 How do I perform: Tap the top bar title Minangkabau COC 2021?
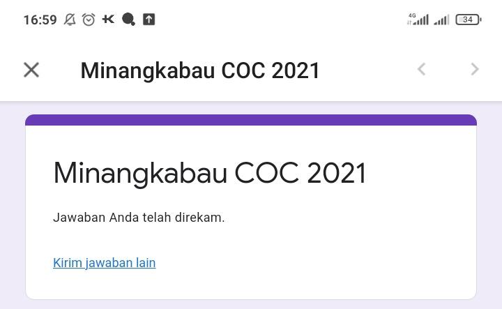pyautogui.click(x=200, y=70)
